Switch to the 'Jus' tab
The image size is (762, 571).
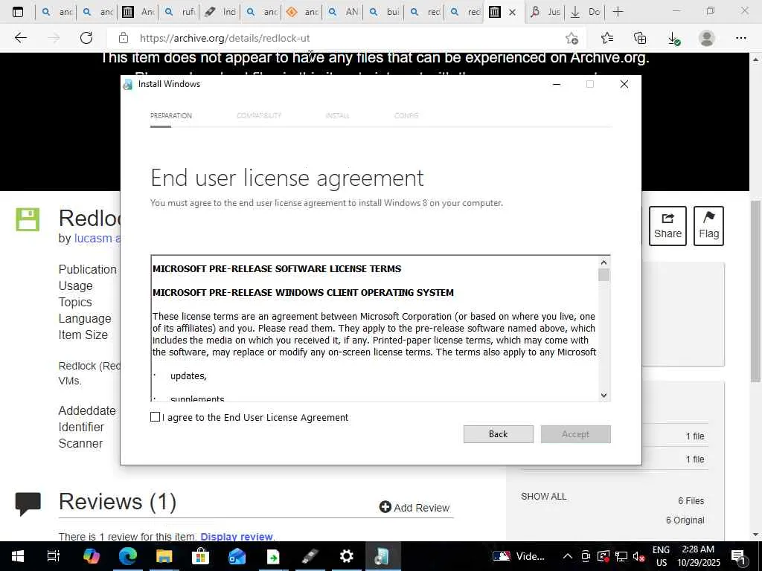pos(544,12)
